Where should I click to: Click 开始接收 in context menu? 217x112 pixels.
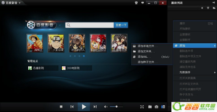[x=194, y=29]
